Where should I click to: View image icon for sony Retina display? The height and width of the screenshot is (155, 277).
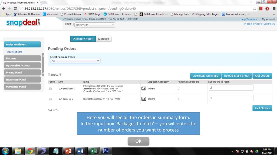pyautogui.click(x=144, y=99)
